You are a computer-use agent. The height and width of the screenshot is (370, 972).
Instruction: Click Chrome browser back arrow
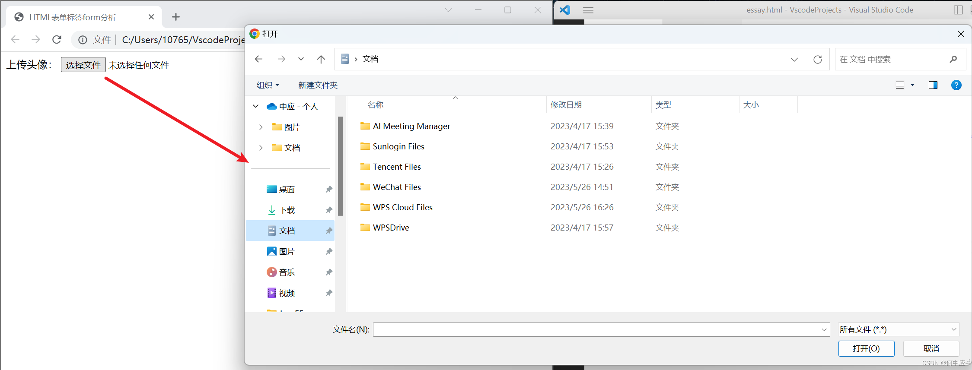(x=15, y=40)
